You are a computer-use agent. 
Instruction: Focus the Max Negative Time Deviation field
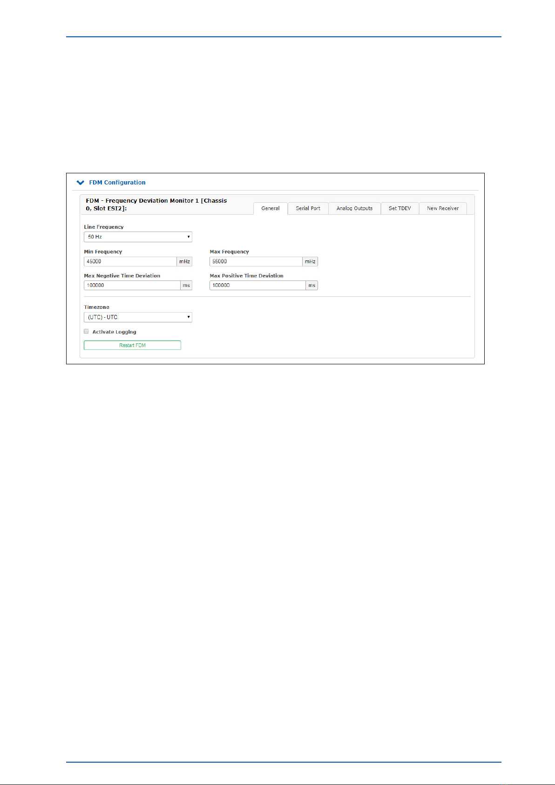(x=132, y=285)
